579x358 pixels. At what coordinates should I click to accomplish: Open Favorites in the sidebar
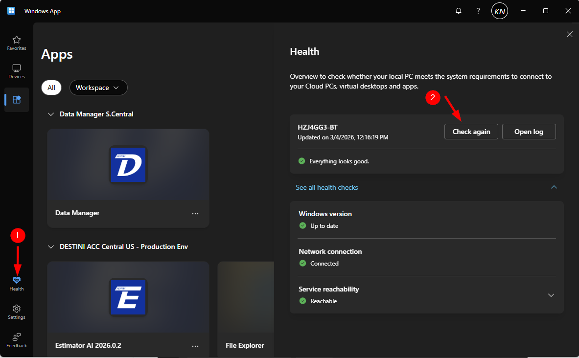[17, 43]
